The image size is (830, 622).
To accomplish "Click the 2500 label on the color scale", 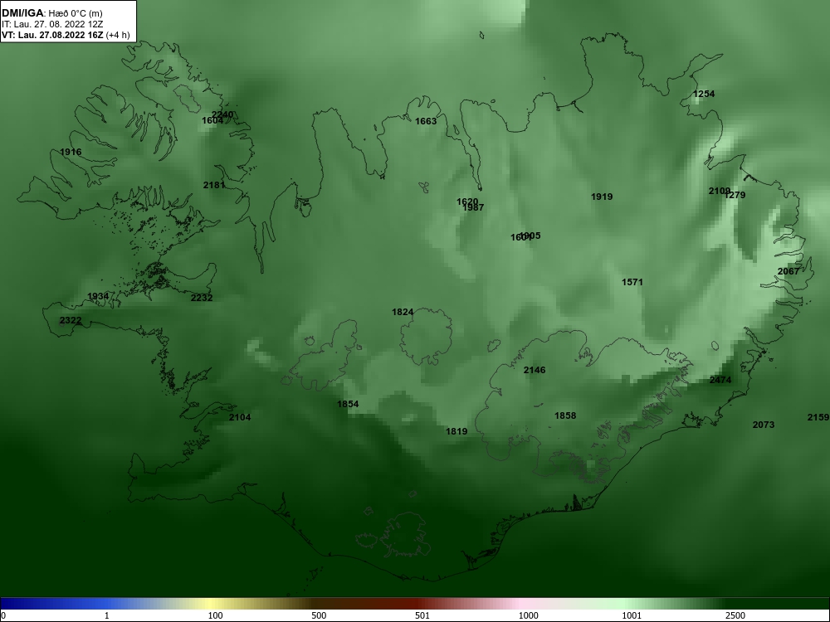I will point(735,615).
